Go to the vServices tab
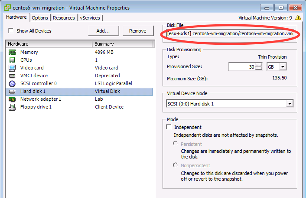Viewport: 306px width, 198px height. coord(90,18)
